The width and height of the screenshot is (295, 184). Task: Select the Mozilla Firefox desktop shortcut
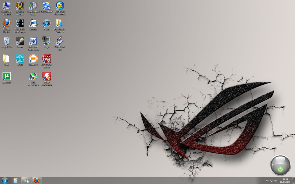coord(7,26)
